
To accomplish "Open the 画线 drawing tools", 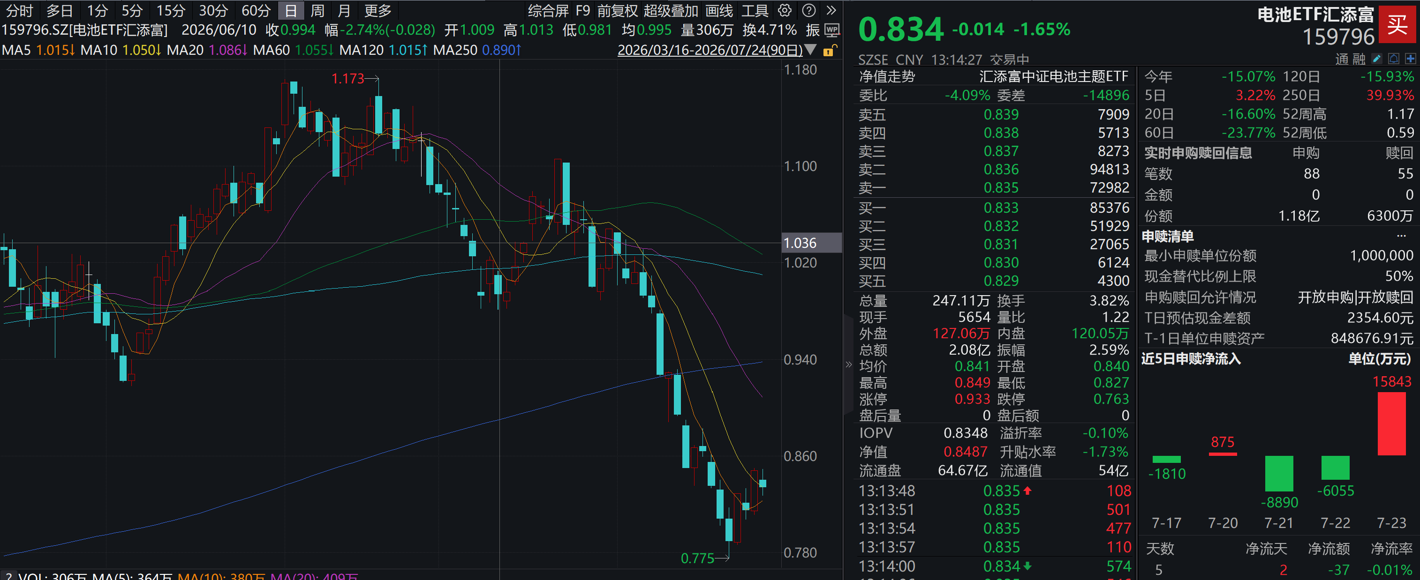I will [719, 10].
